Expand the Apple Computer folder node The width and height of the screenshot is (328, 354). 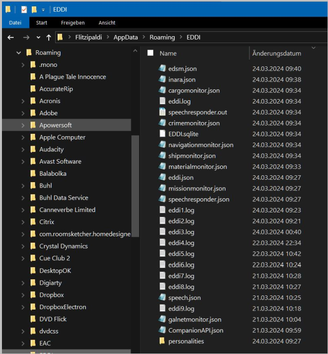(23, 137)
